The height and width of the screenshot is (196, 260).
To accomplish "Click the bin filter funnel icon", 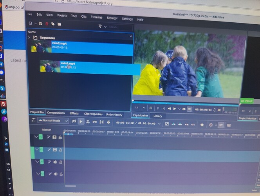I will coord(100,26).
